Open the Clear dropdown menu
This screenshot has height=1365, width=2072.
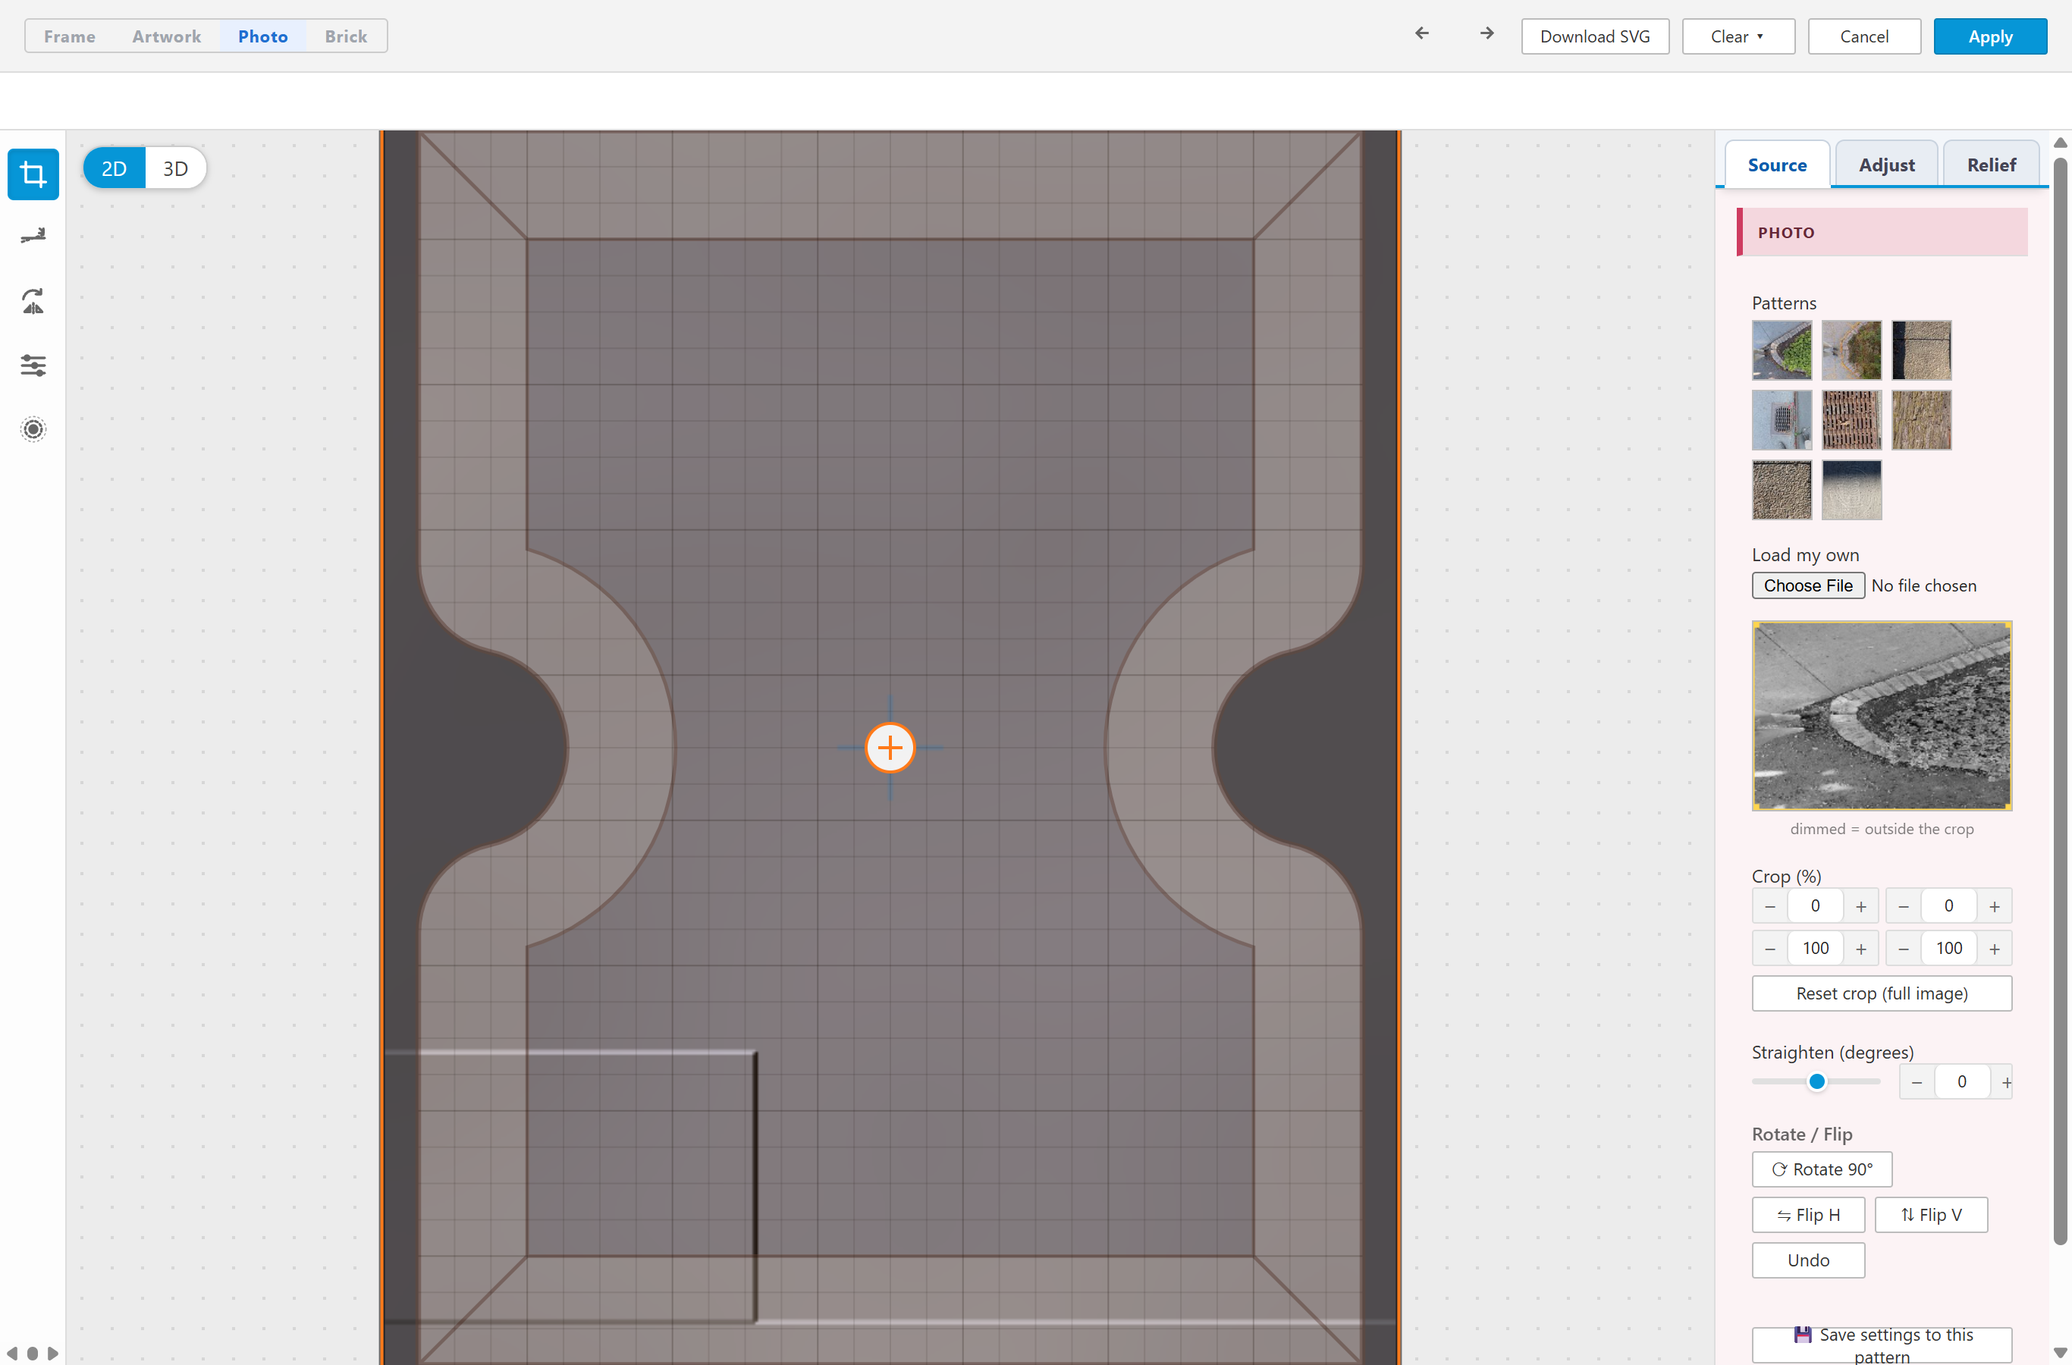(x=1738, y=36)
